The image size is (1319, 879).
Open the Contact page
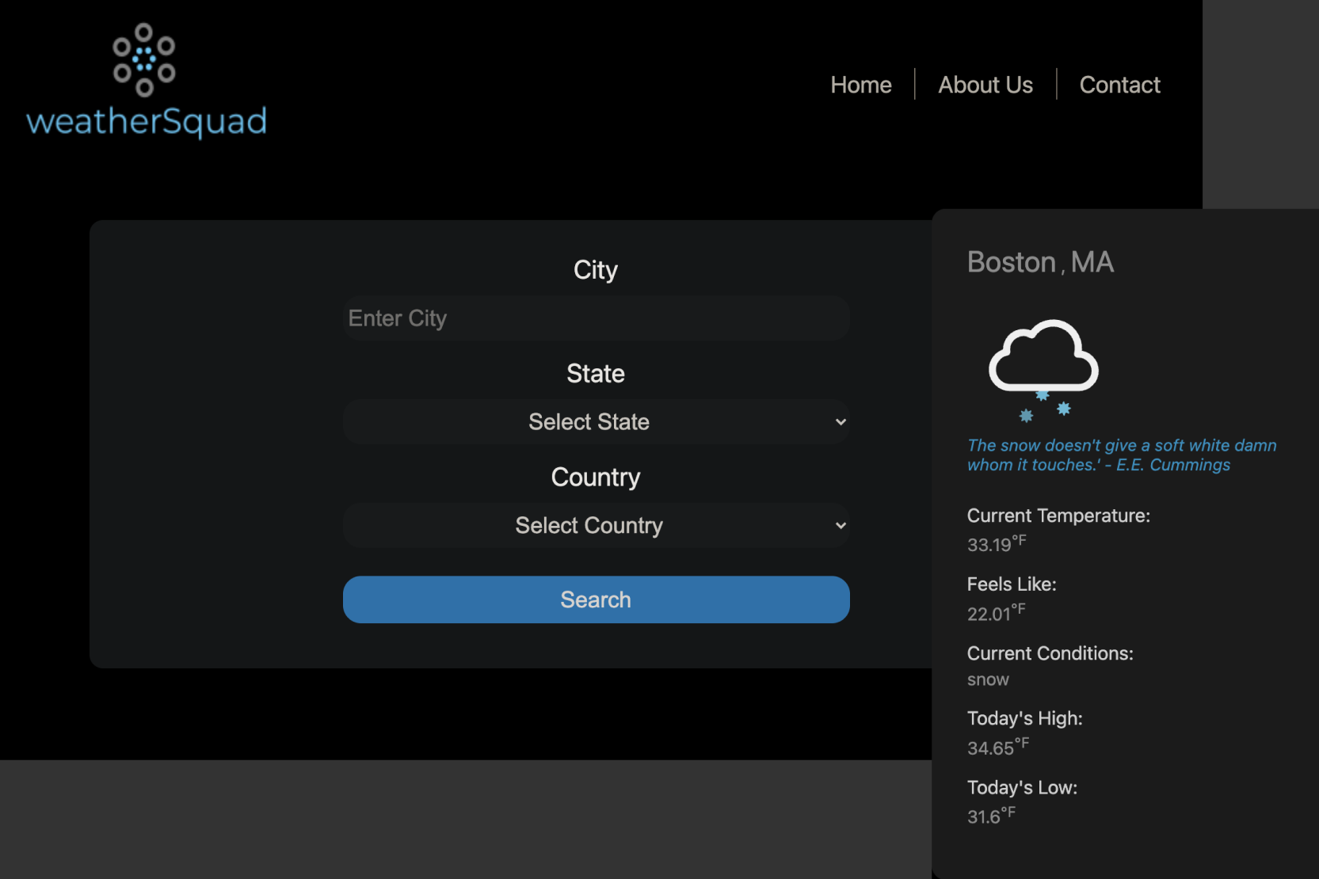click(1119, 85)
